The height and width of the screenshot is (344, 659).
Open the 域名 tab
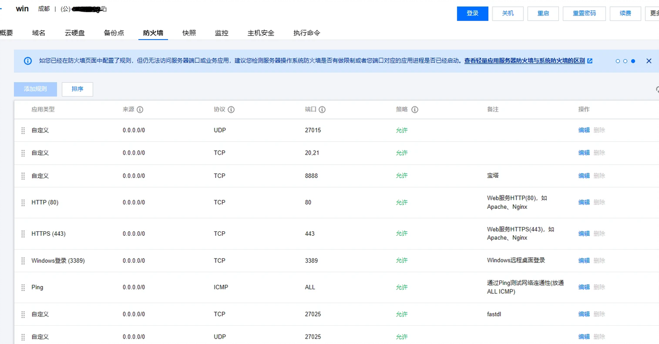coord(39,33)
